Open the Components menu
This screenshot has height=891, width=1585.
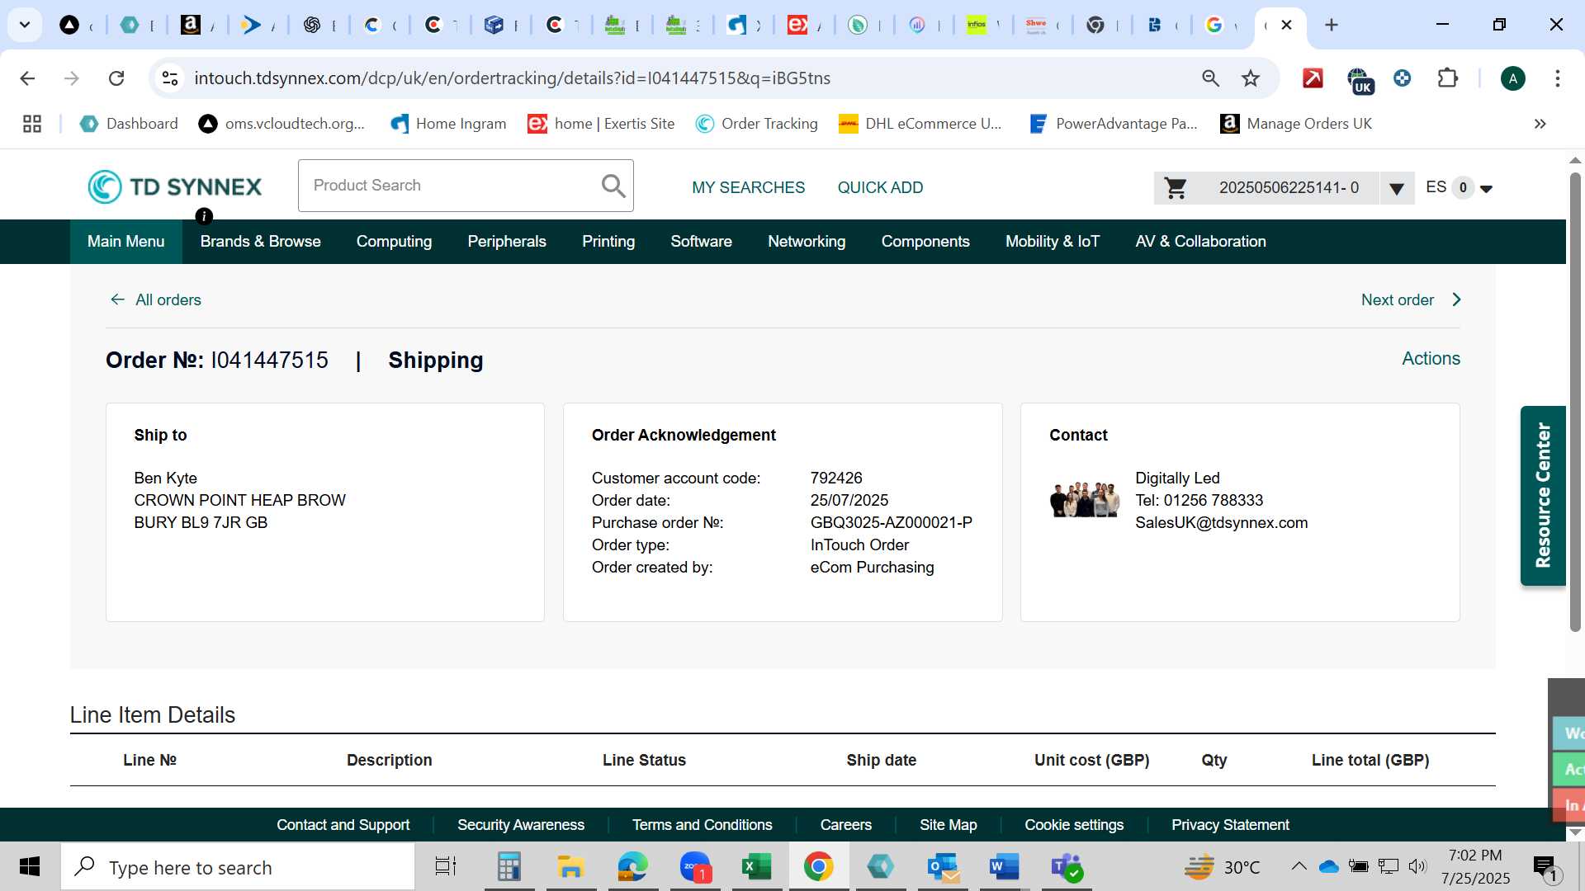click(x=925, y=242)
